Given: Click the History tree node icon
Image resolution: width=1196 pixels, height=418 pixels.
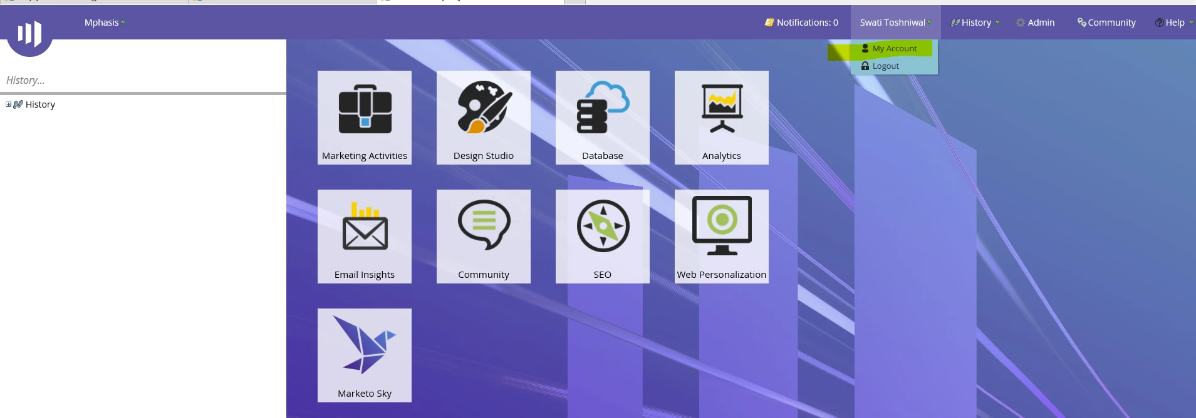Looking at the screenshot, I should tap(18, 104).
